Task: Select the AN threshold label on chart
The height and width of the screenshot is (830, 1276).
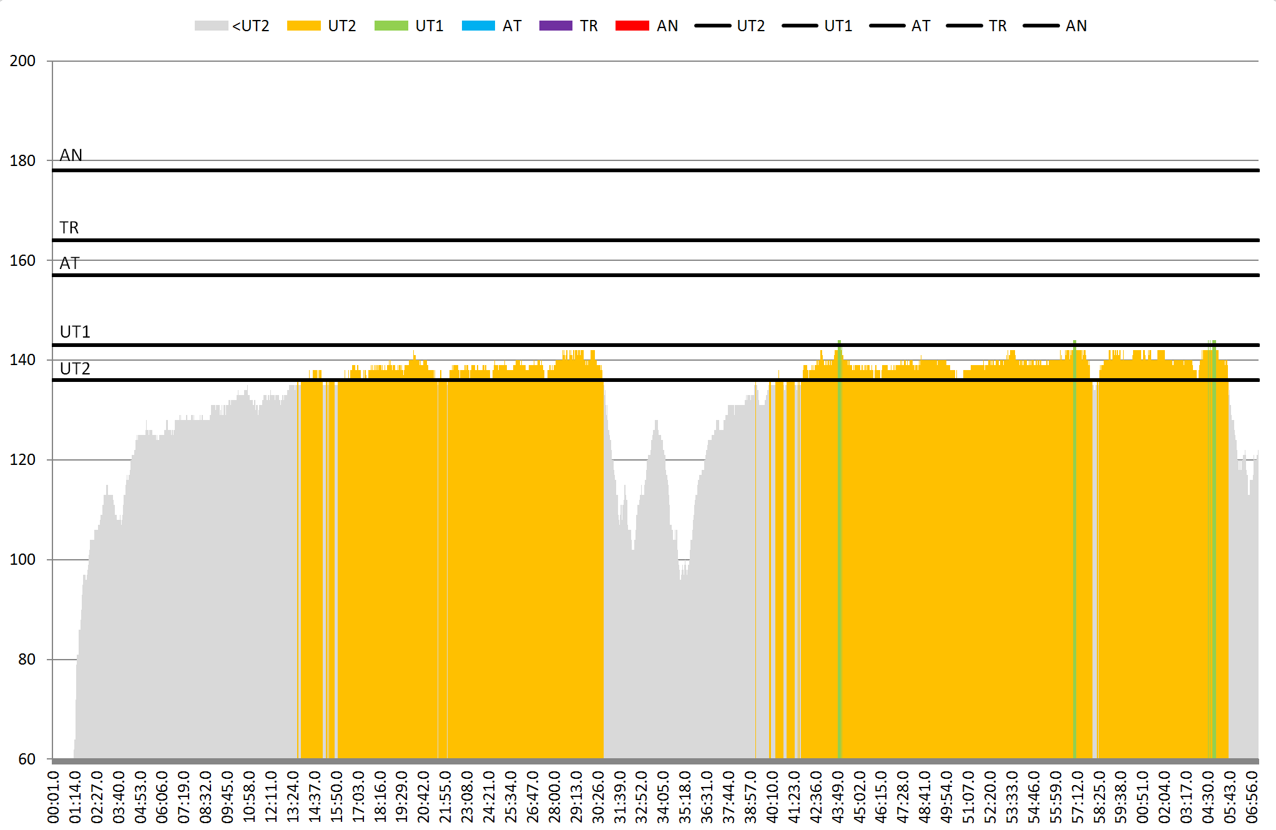Action: pyautogui.click(x=71, y=155)
